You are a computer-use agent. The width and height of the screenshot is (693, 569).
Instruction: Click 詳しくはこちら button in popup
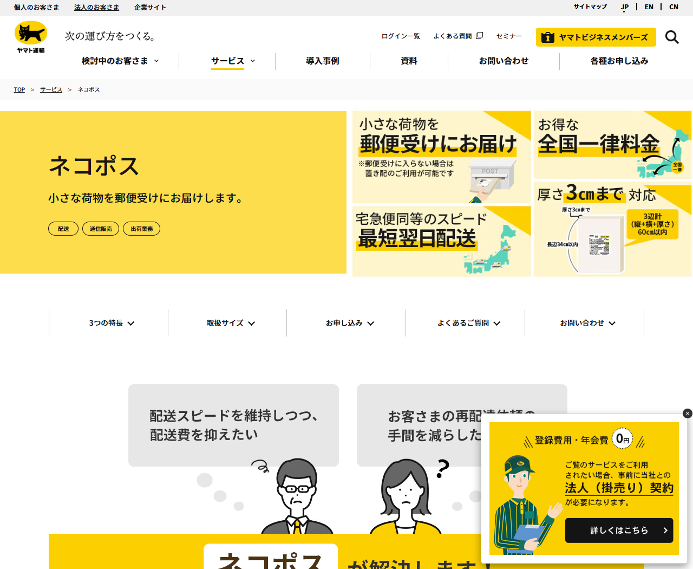pyautogui.click(x=619, y=531)
